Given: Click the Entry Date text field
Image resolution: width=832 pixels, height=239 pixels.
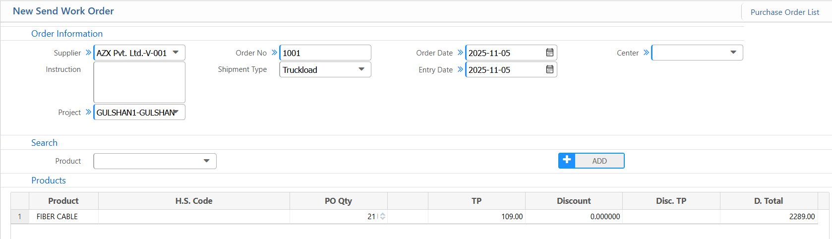Looking at the screenshot, I should (505, 70).
